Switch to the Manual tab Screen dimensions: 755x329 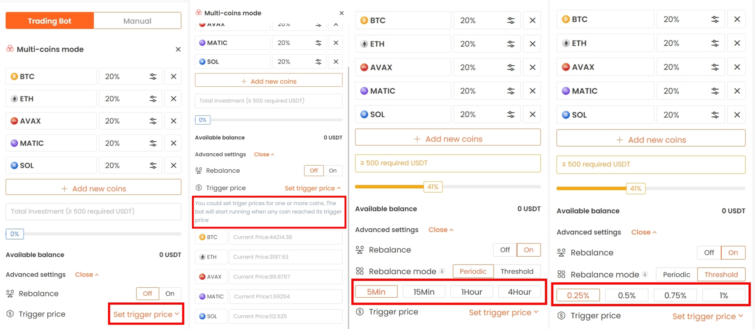coord(137,21)
